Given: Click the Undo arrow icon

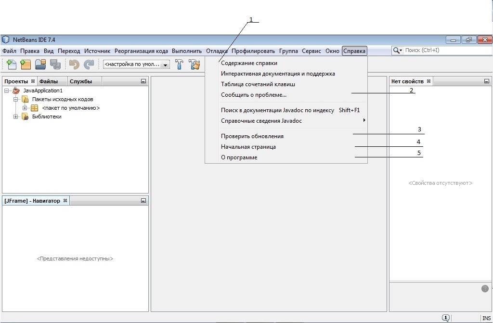Looking at the screenshot, I should 74,64.
